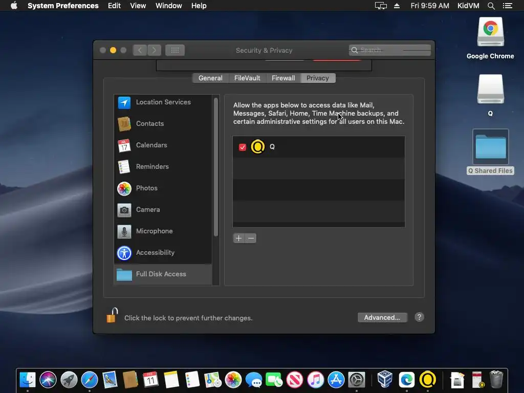Image resolution: width=524 pixels, height=393 pixels.
Task: Switch to the Privacy tab
Action: coord(317,78)
